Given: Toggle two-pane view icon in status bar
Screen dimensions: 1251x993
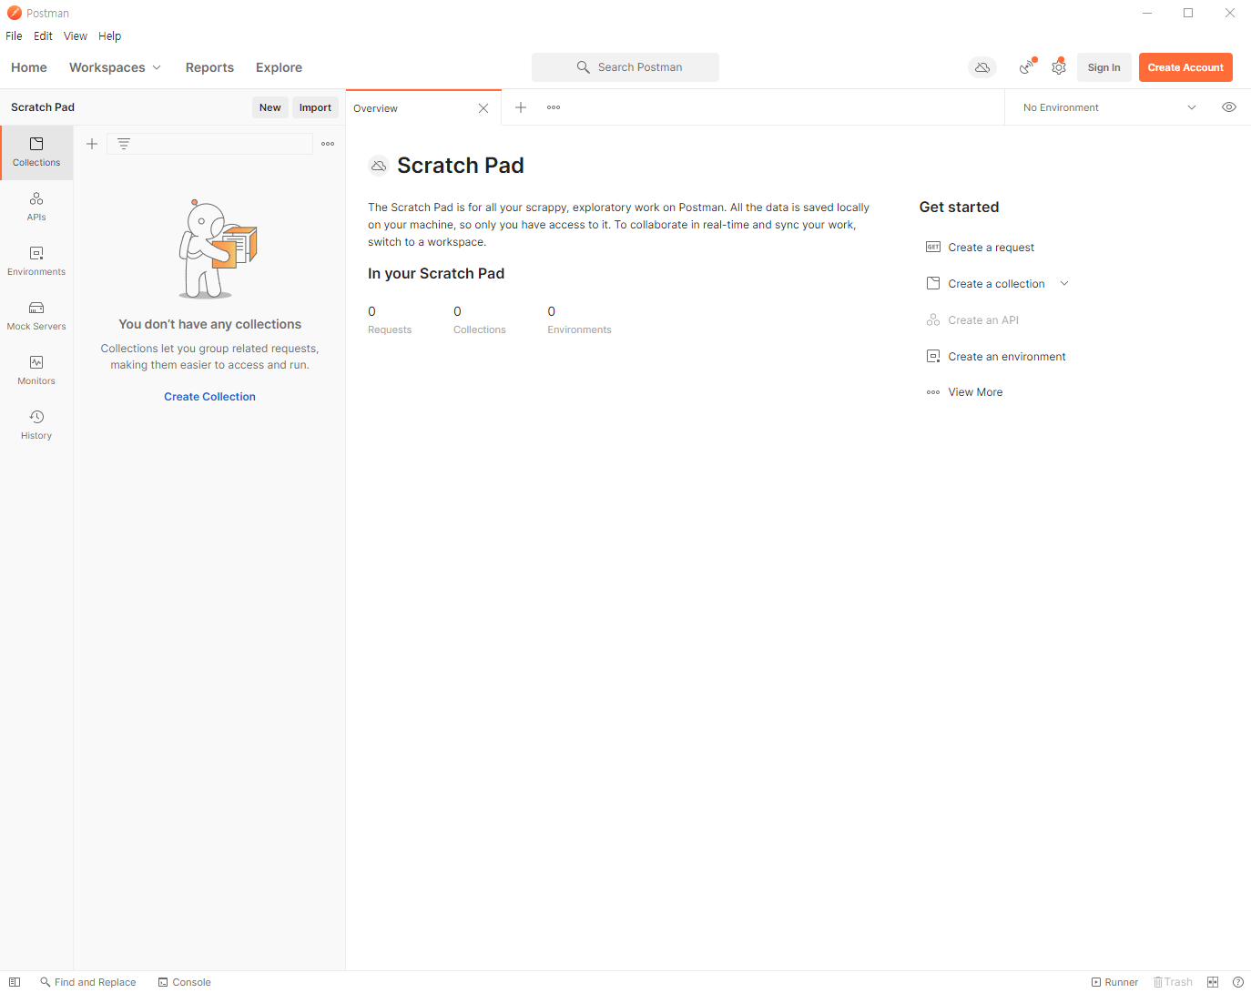Looking at the screenshot, I should (1213, 982).
